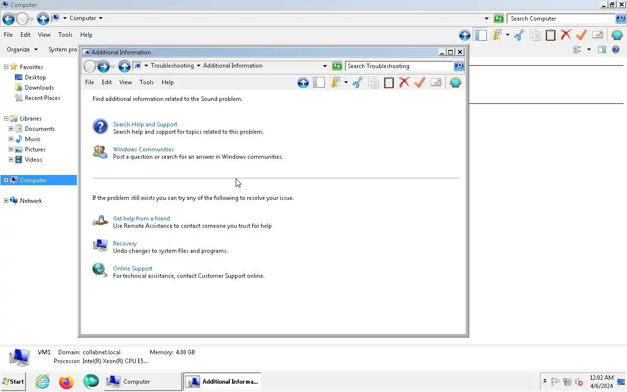Open View menu in Additional Information window
Screen dimensions: 627x392
pyautogui.click(x=126, y=82)
